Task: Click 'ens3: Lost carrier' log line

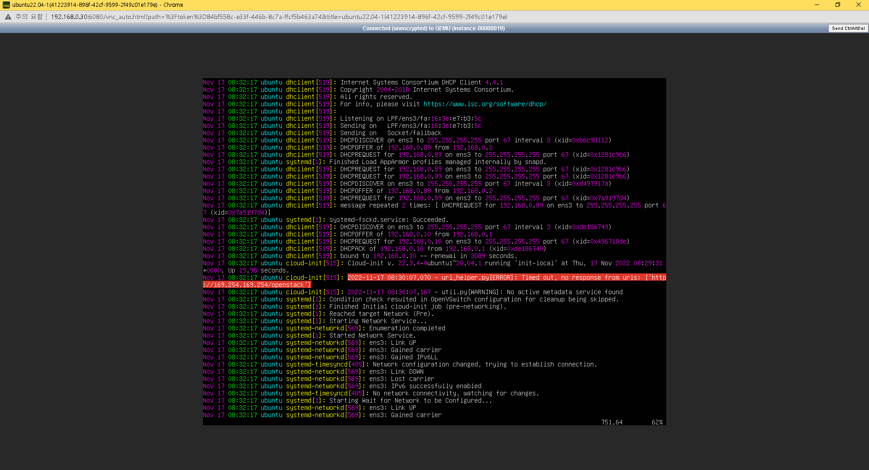Action: pos(319,379)
